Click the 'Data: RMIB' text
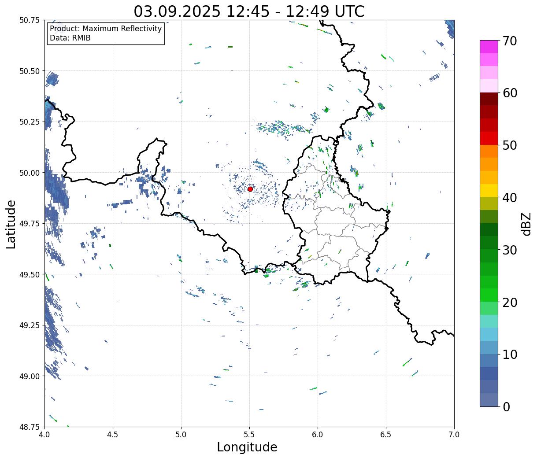537x458 pixels. pos(70,38)
